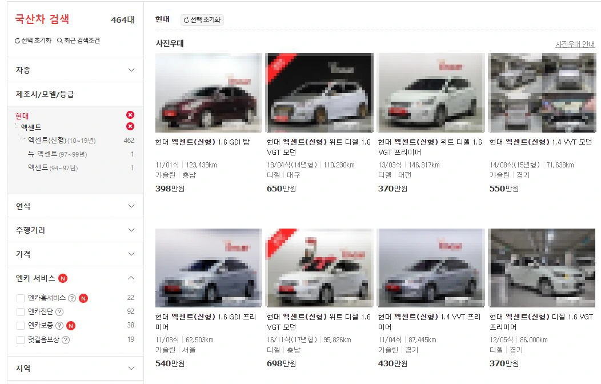This screenshot has height=384, width=601.
Task: Open the dark red 1.6 GDI 탑 car photo
Action: click(209, 93)
